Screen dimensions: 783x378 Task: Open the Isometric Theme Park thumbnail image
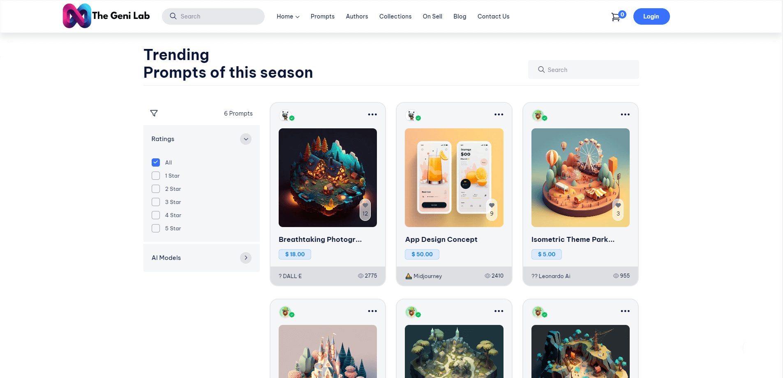580,178
